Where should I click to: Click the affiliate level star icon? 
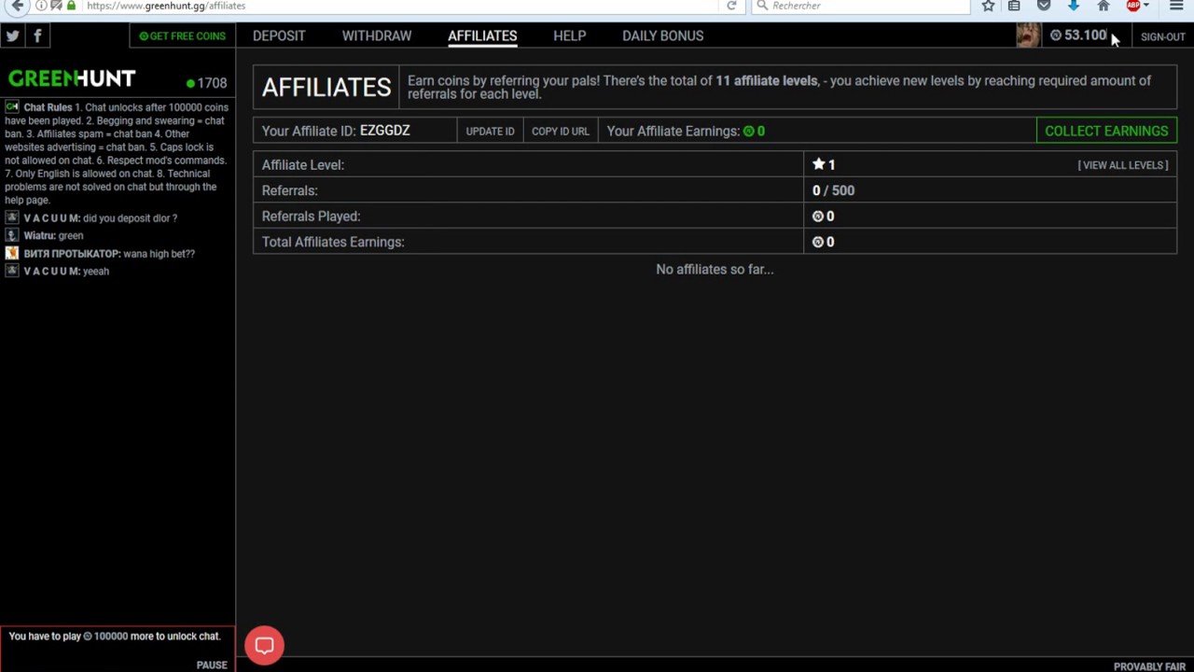coord(818,164)
